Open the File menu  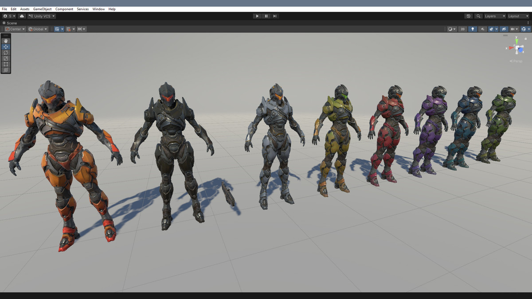point(4,9)
